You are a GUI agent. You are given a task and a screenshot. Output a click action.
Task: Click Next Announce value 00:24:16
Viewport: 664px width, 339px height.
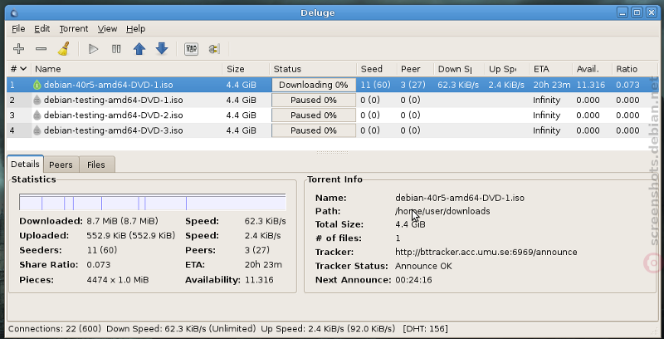point(413,280)
